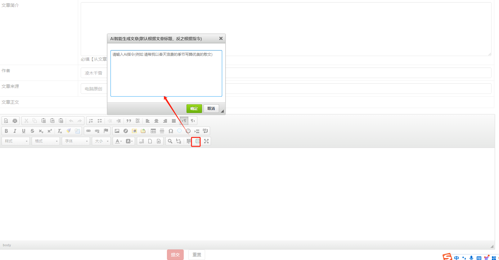Click the paste clipboard icon
Image resolution: width=499 pixels, height=260 pixels.
pos(43,121)
